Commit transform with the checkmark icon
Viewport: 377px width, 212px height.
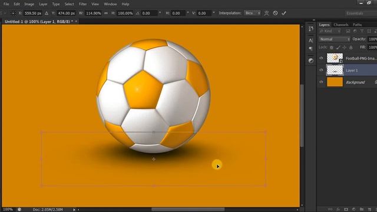click(284, 13)
